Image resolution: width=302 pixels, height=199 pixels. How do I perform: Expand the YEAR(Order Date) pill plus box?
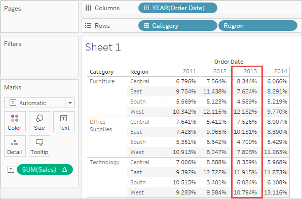click(x=146, y=8)
